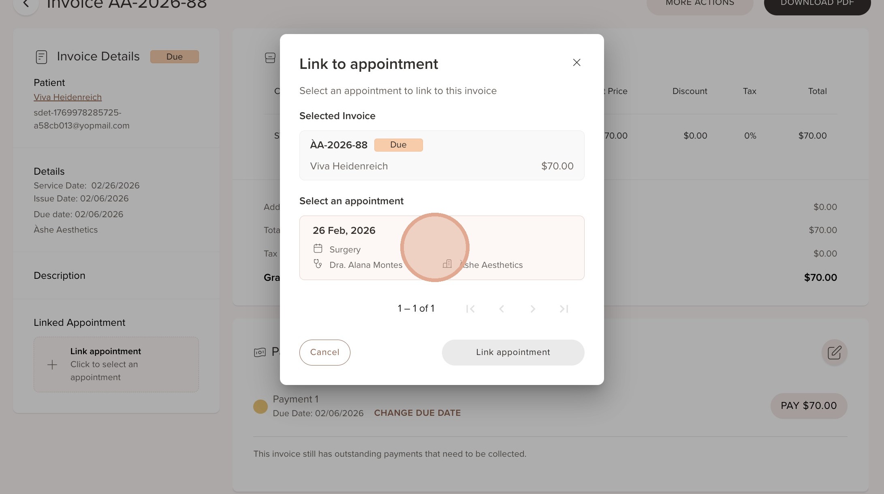Click the back arrow beside invoice title

tap(26, 4)
